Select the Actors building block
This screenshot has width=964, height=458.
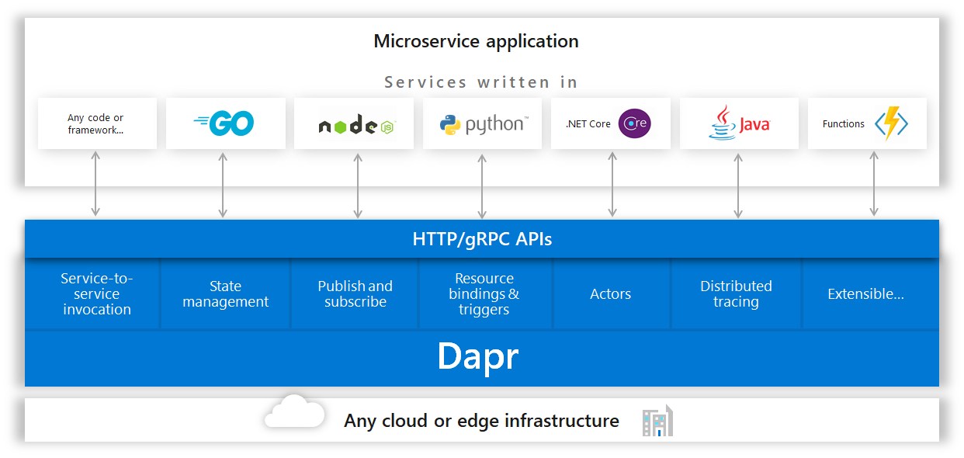(x=611, y=293)
